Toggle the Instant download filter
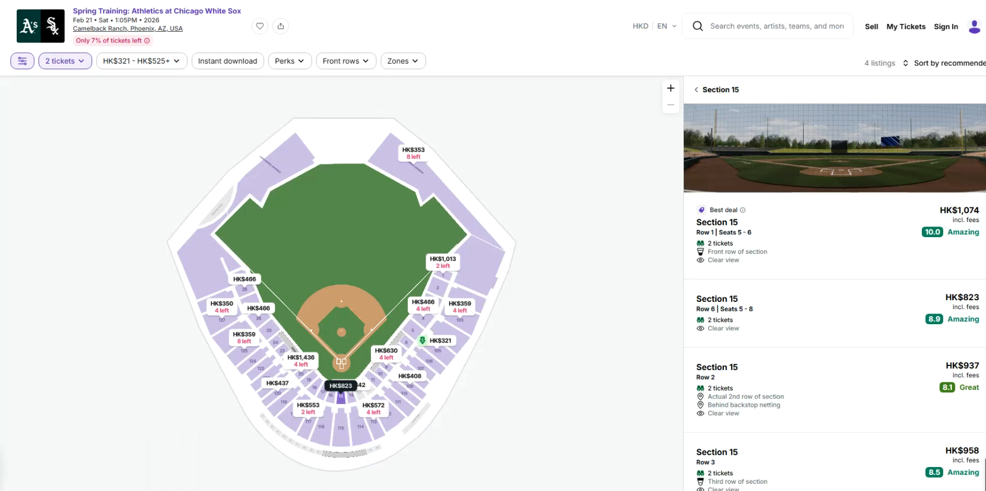This screenshot has height=491, width=986. 228,61
